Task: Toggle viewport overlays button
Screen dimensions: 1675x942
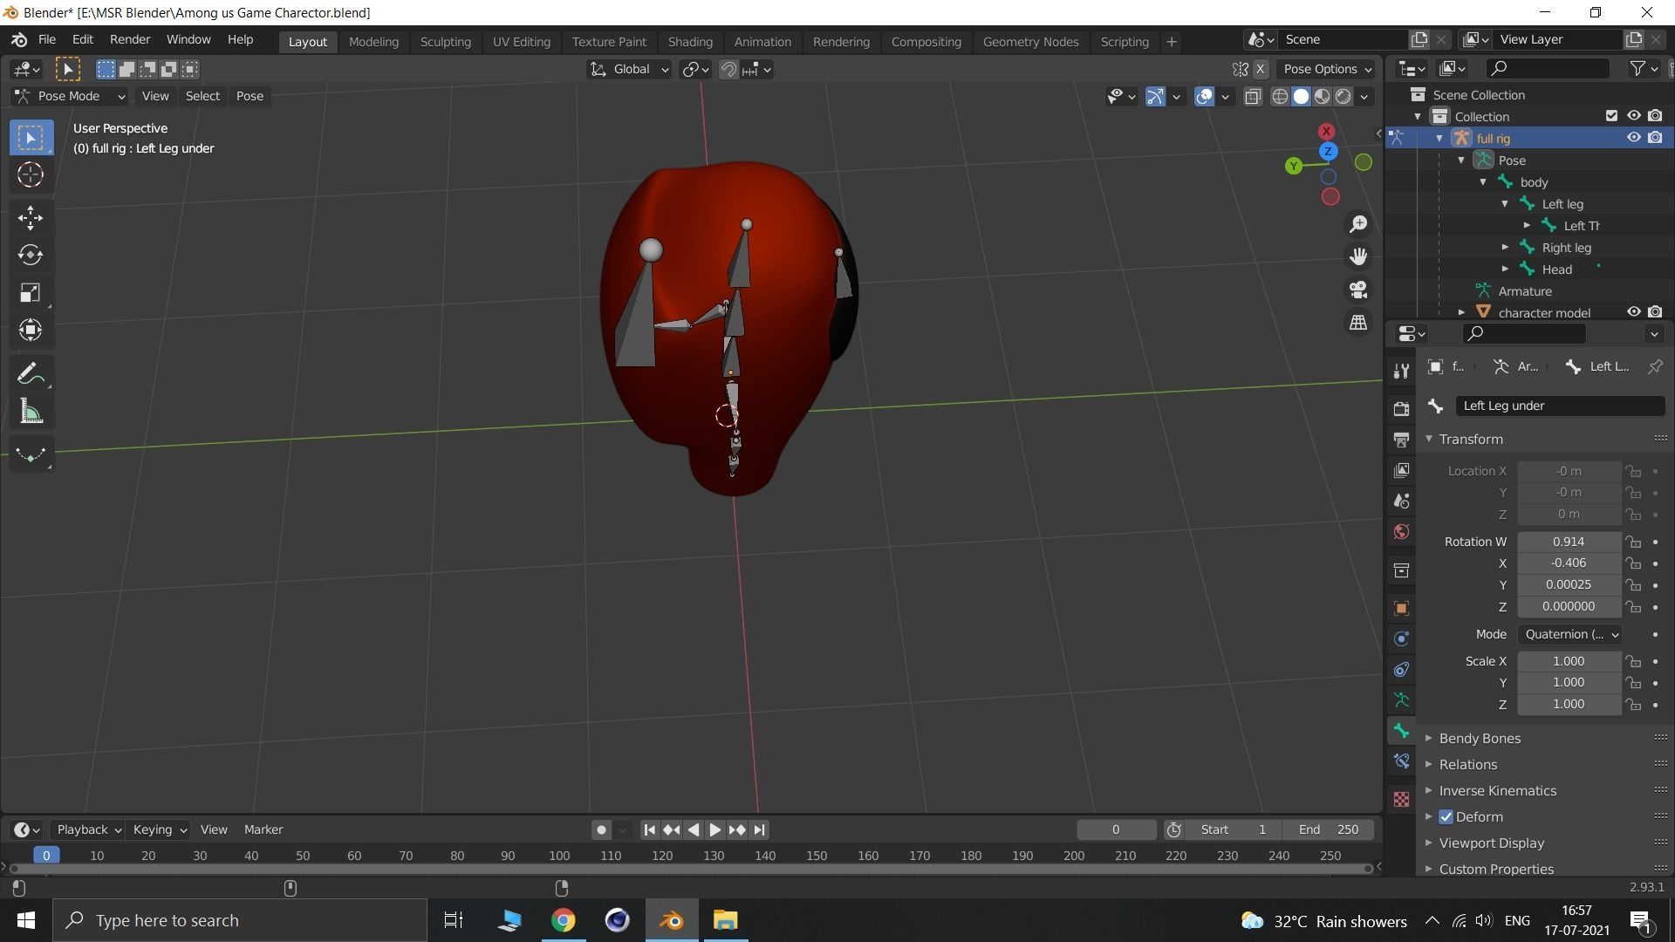Action: coord(1204,97)
